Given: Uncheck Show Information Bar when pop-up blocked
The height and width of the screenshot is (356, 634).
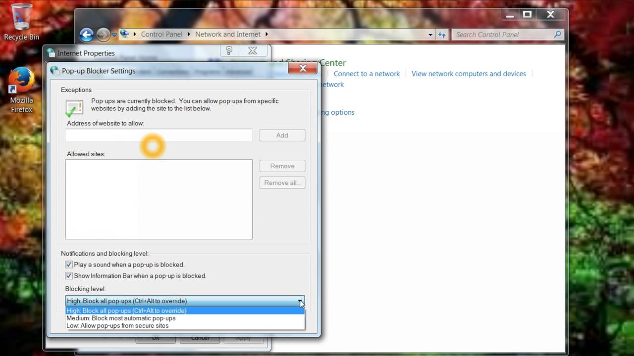Looking at the screenshot, I should pos(69,276).
